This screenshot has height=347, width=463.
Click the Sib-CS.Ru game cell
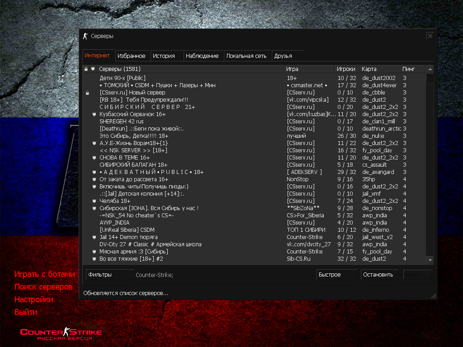coord(298,259)
